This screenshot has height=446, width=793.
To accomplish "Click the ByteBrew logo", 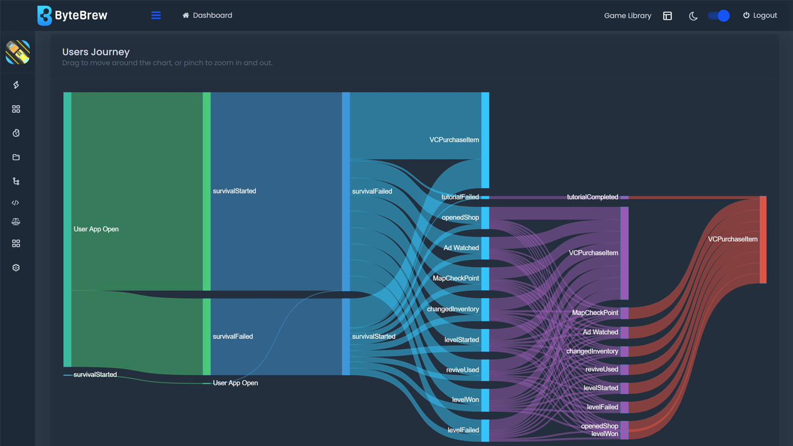I will tap(72, 15).
